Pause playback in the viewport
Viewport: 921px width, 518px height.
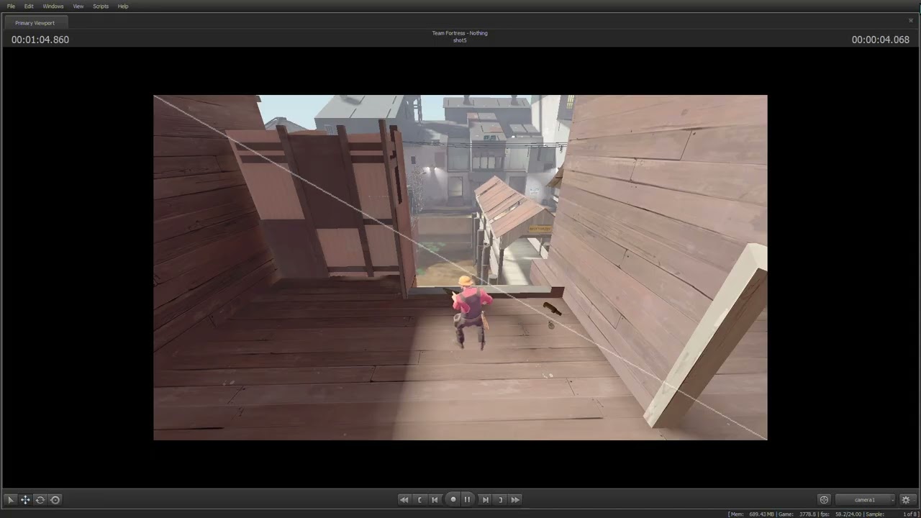467,499
